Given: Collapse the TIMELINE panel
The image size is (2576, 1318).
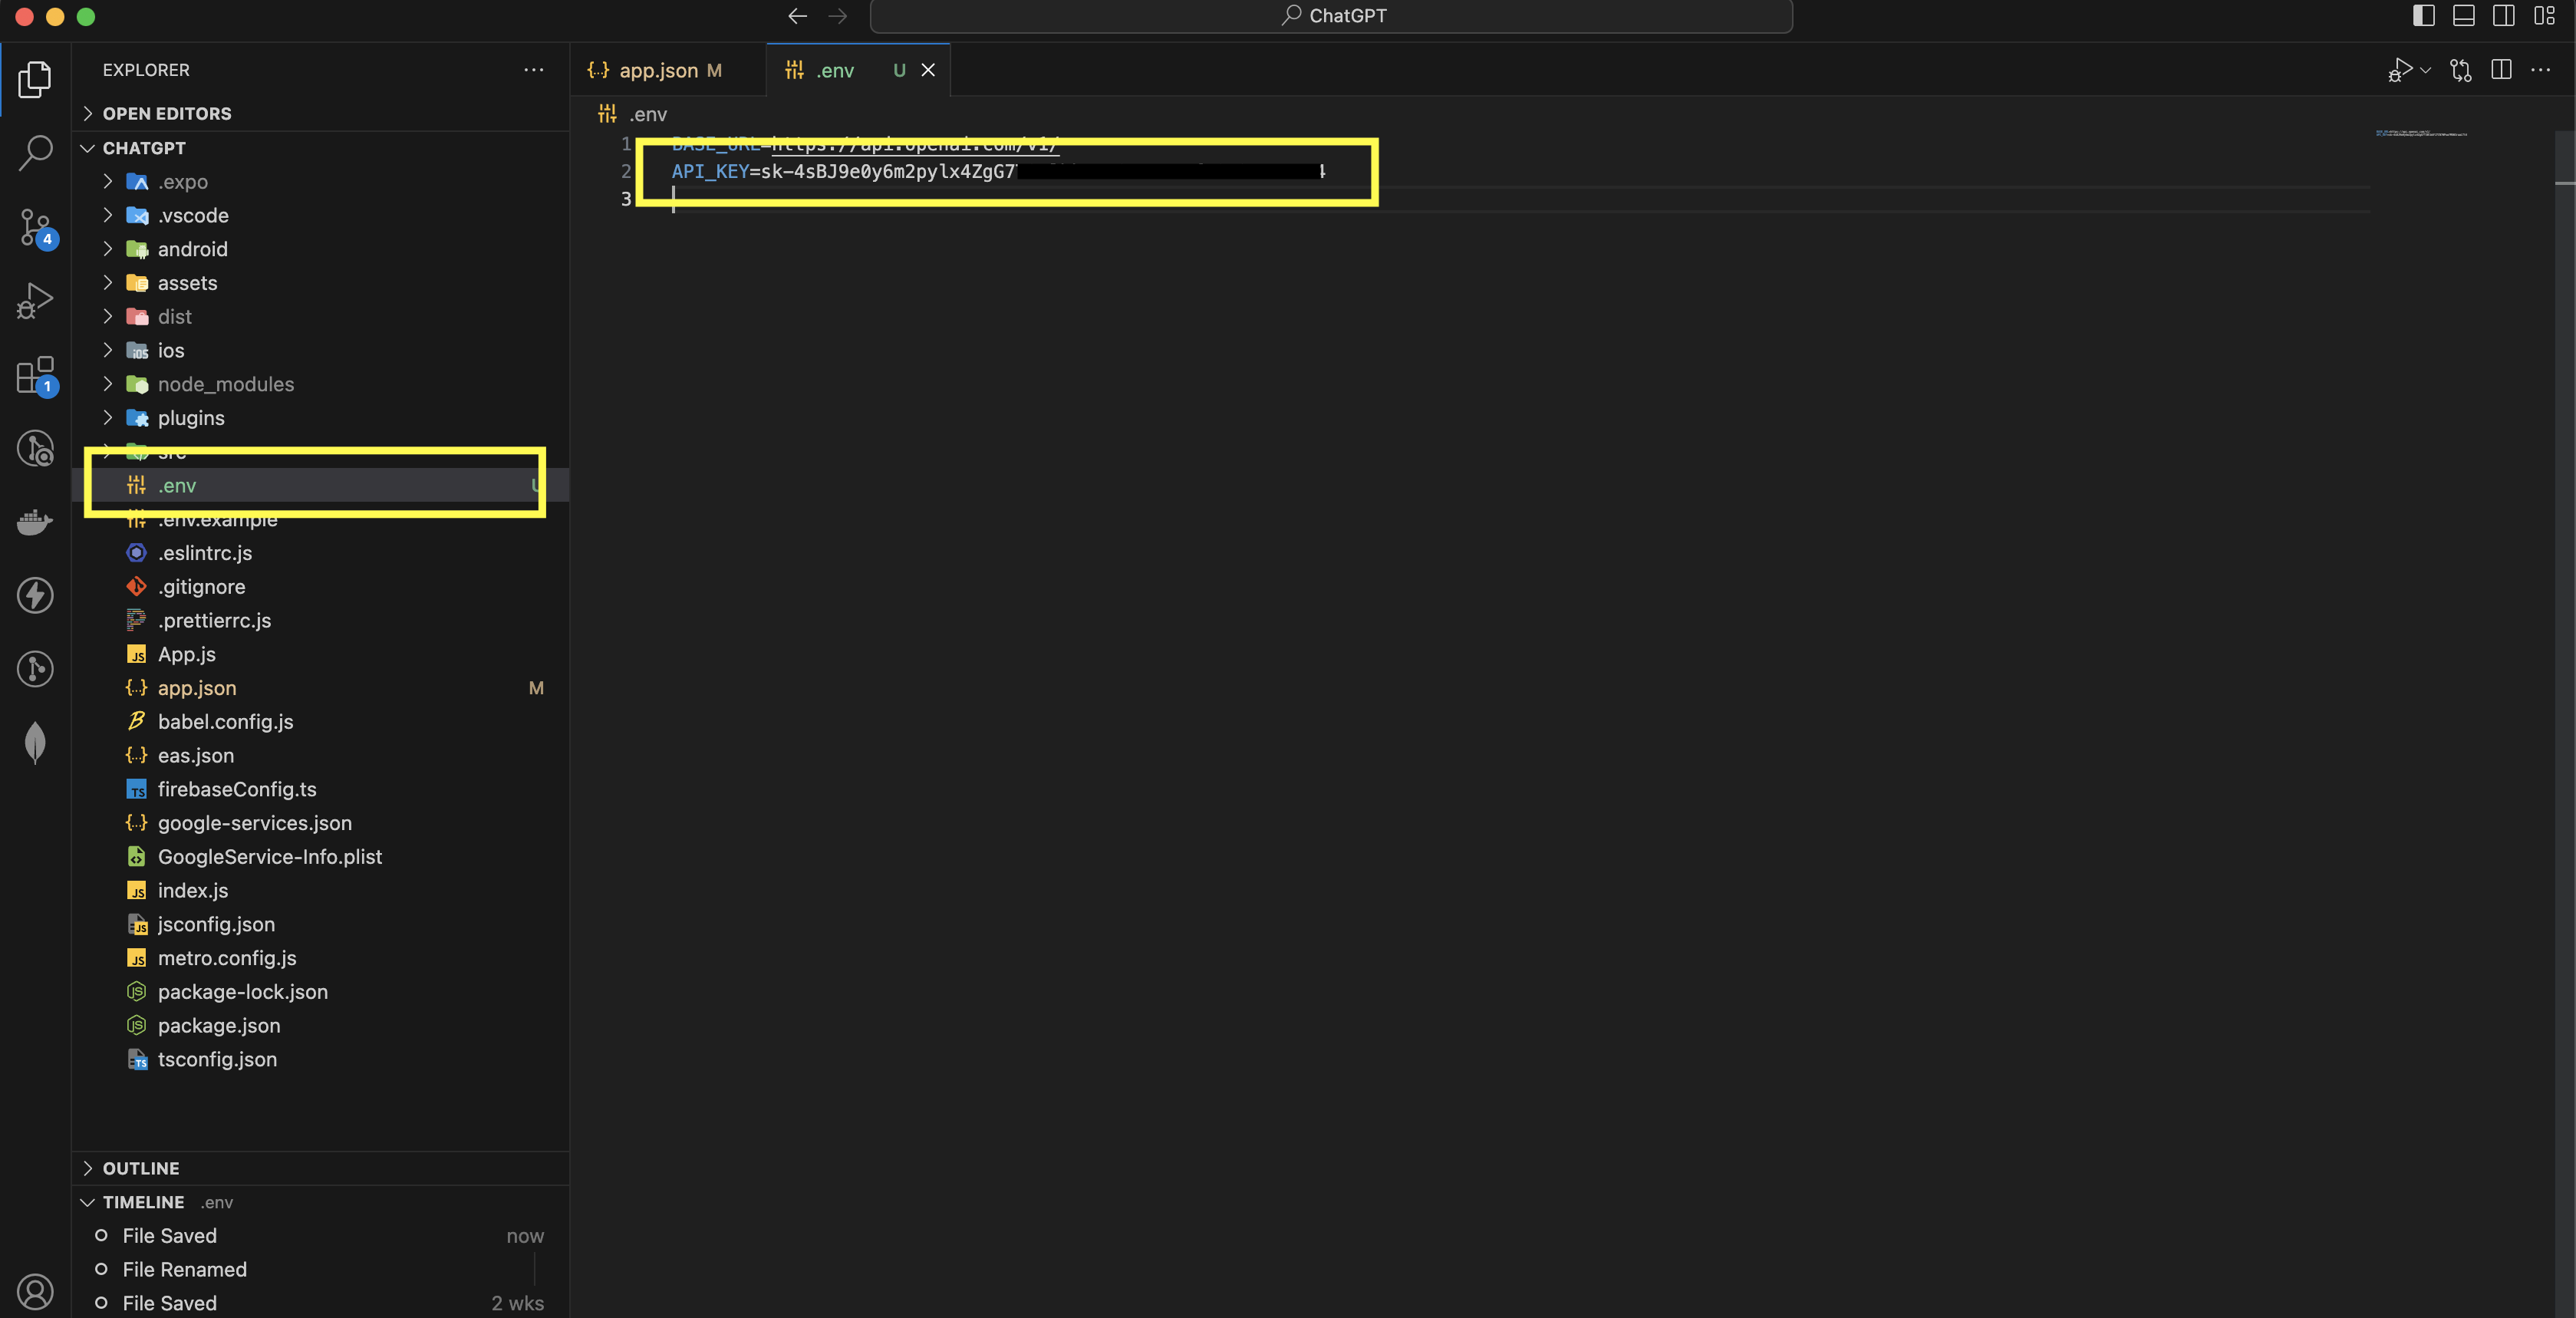Looking at the screenshot, I should click(x=87, y=1202).
